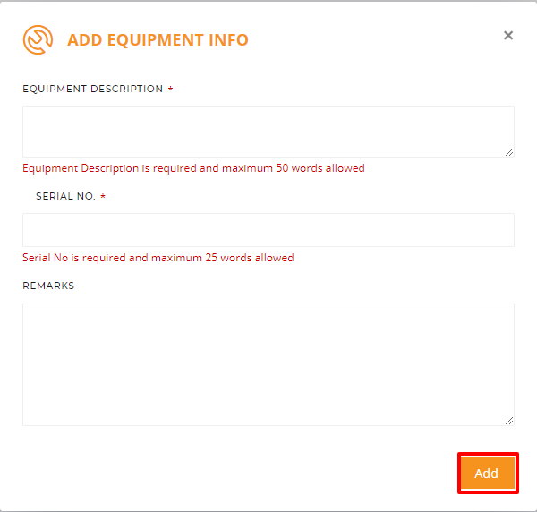The image size is (537, 512).
Task: Click red asterisk beside Serial No.
Action: pyautogui.click(x=103, y=196)
